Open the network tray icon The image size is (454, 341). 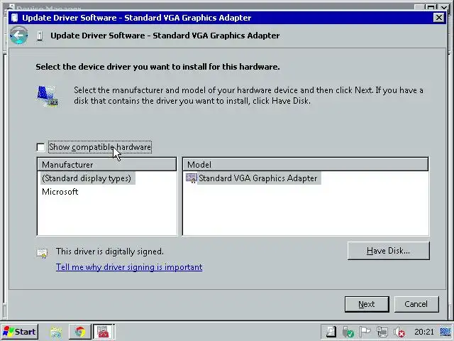pos(382,332)
